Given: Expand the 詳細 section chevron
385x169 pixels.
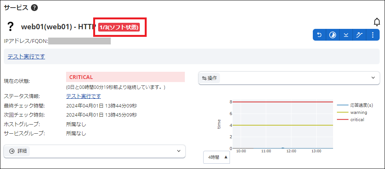Looking at the screenshot, I should pyautogui.click(x=178, y=151).
